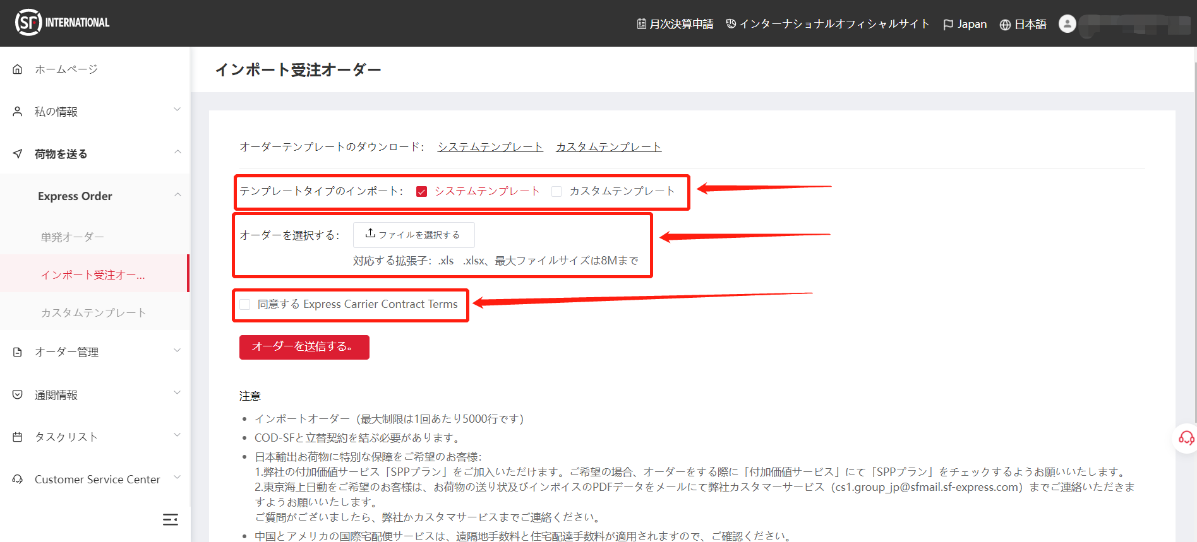Screen dimensions: 1197x542
Task: Download the システムテンプレート link
Action: pos(490,147)
